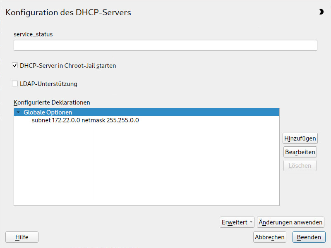
Task: Click the Bearbeiten button
Action: pos(300,152)
